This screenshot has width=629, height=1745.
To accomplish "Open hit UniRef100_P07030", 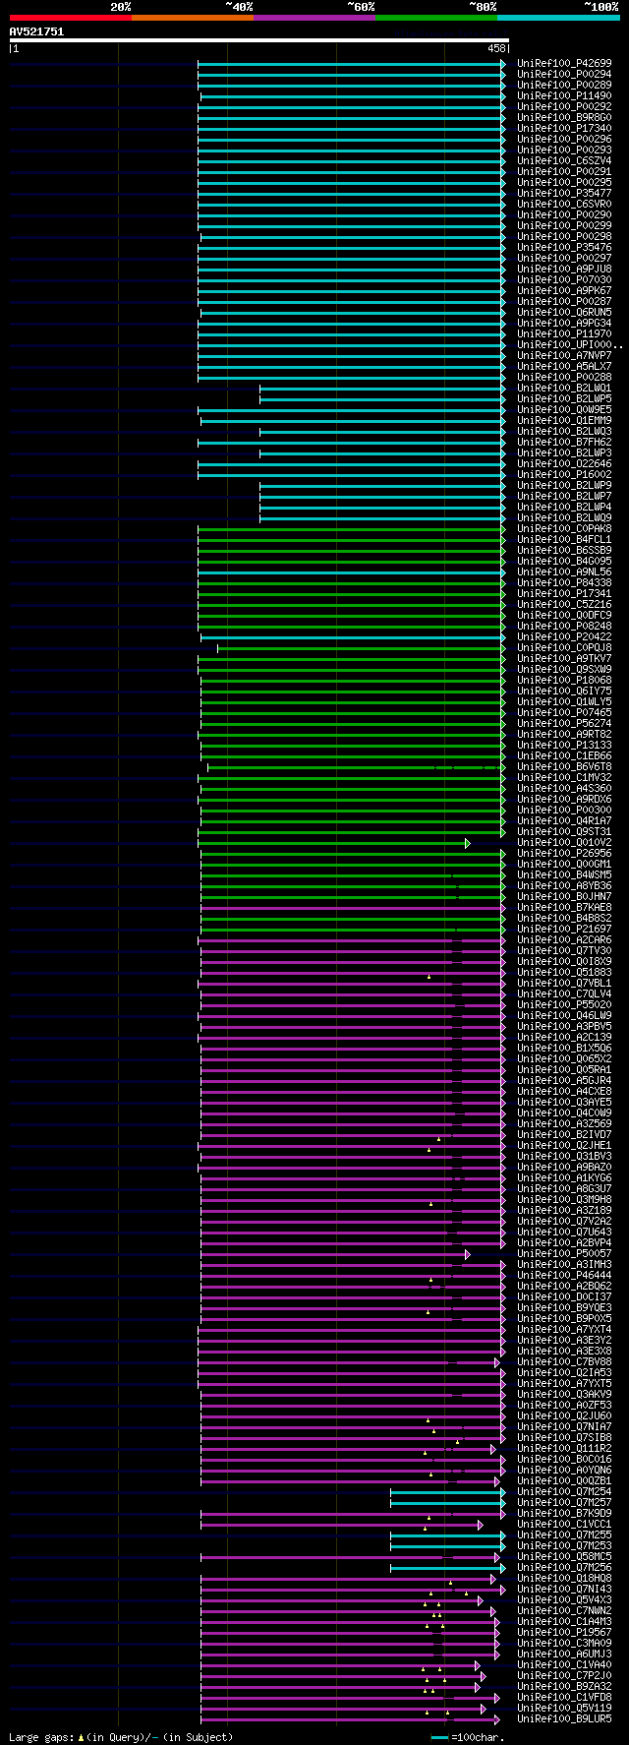I will click(564, 280).
